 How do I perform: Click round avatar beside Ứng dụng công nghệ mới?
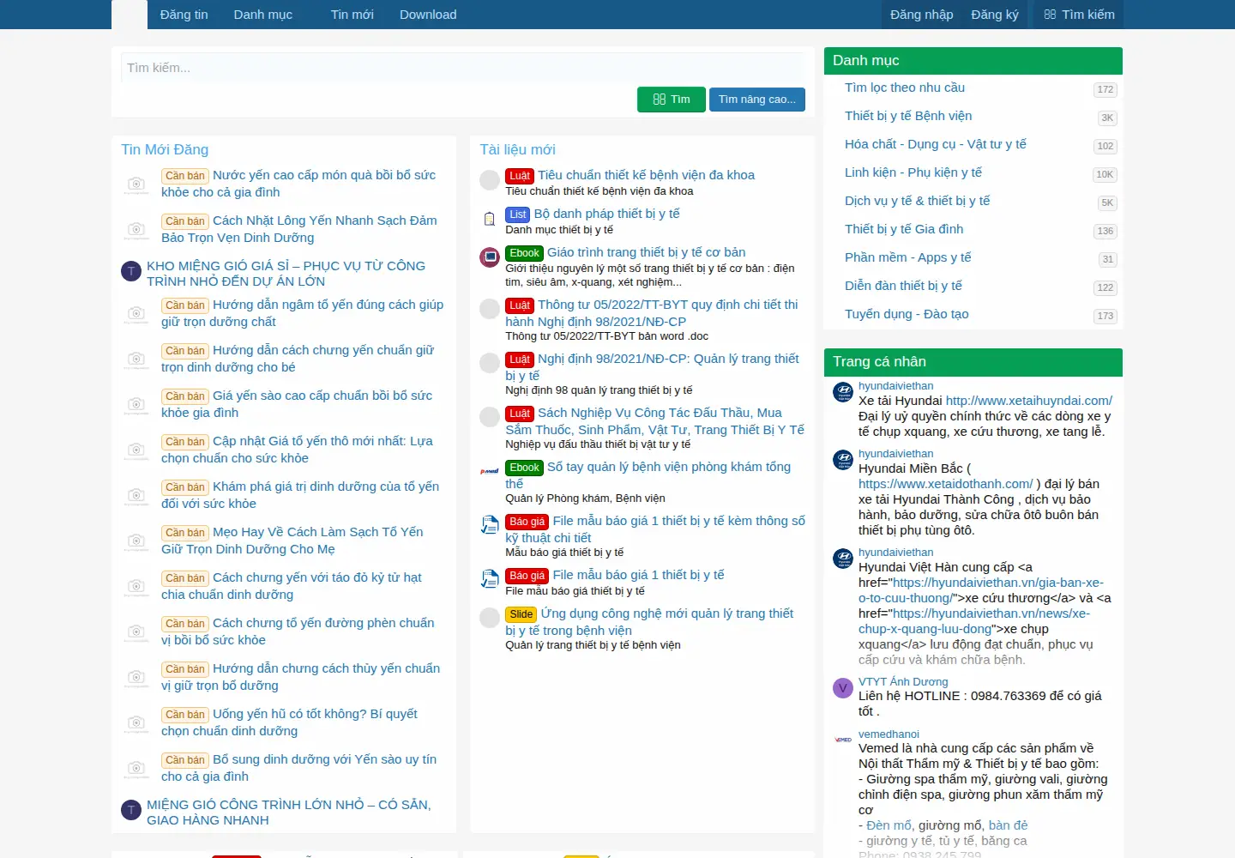click(490, 619)
